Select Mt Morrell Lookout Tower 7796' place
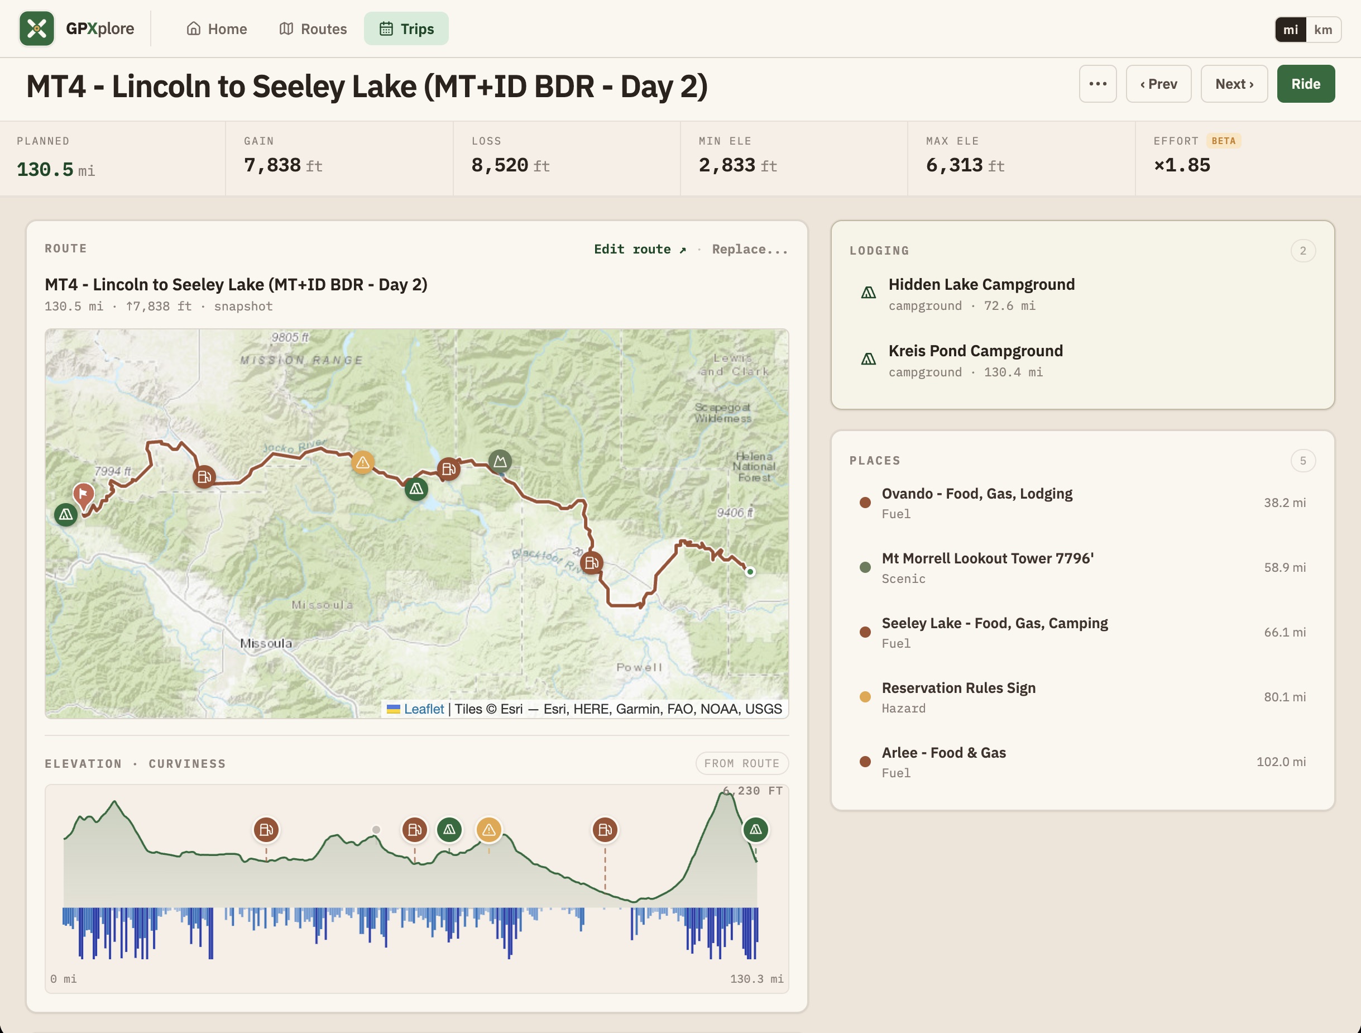 [x=1083, y=567]
